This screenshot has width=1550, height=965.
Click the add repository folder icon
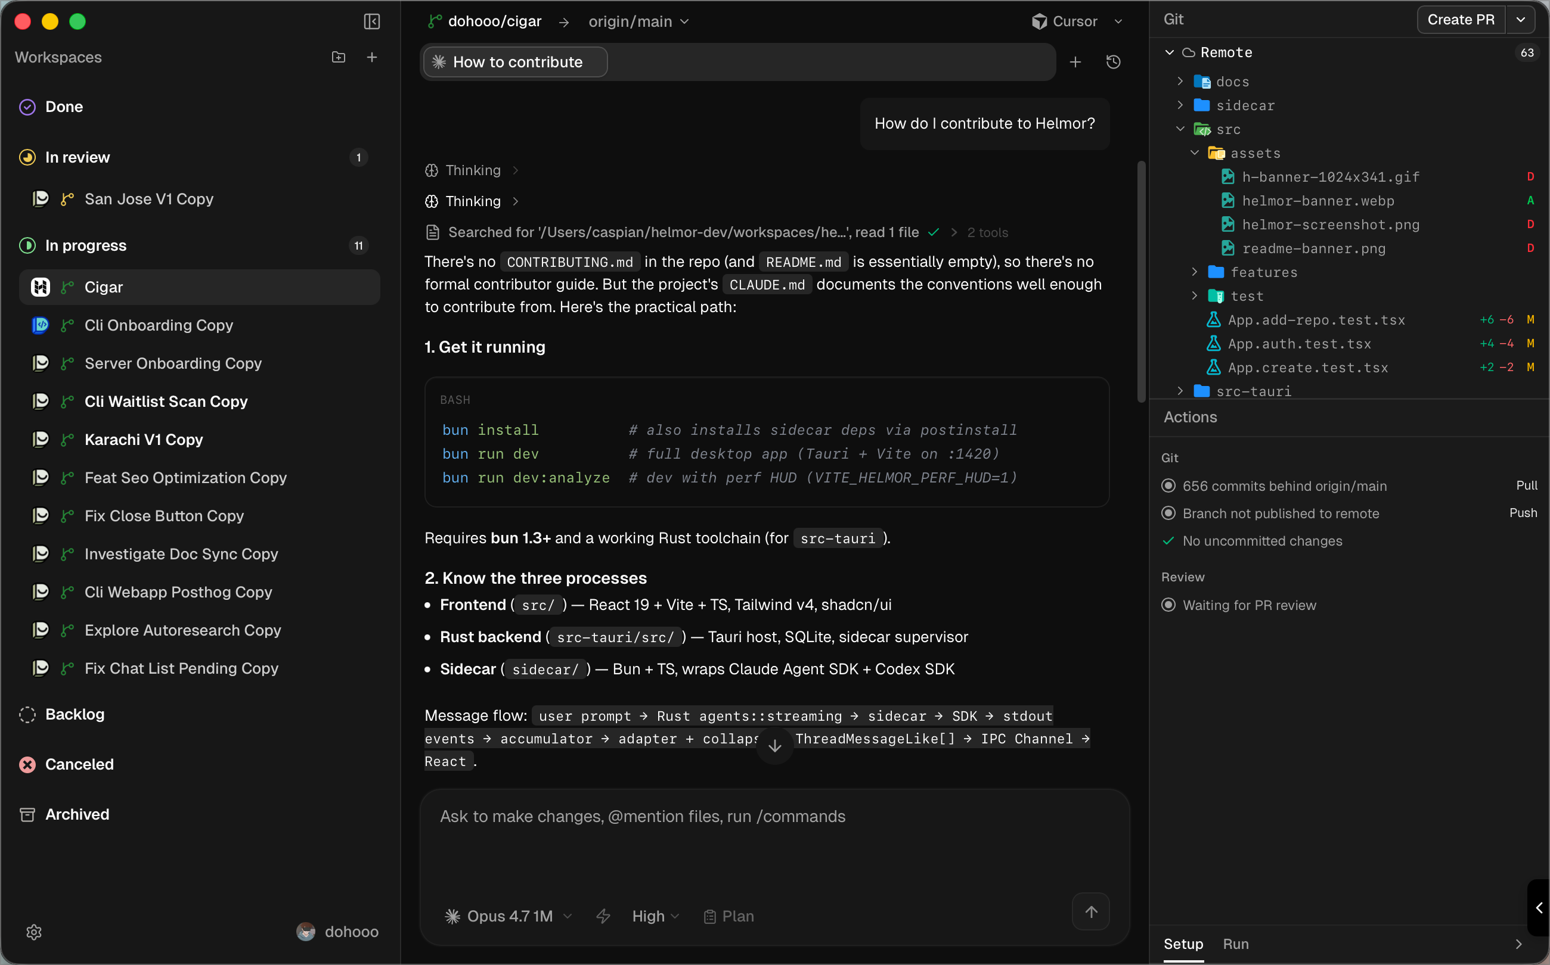339,57
